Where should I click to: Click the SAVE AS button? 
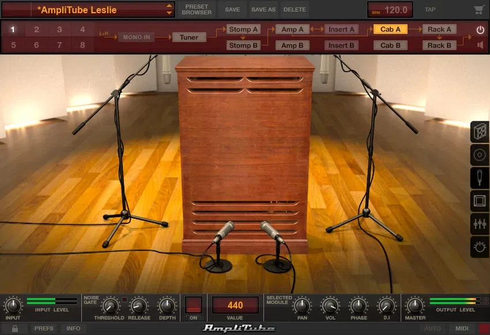point(263,10)
